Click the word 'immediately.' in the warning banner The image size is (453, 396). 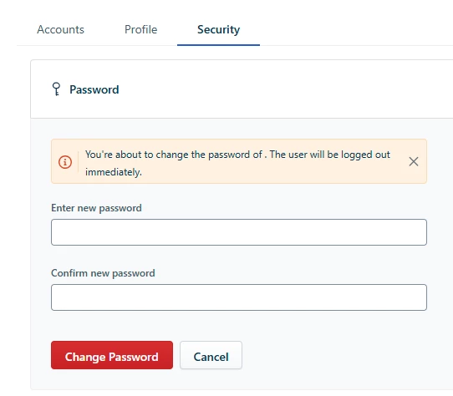[114, 172]
